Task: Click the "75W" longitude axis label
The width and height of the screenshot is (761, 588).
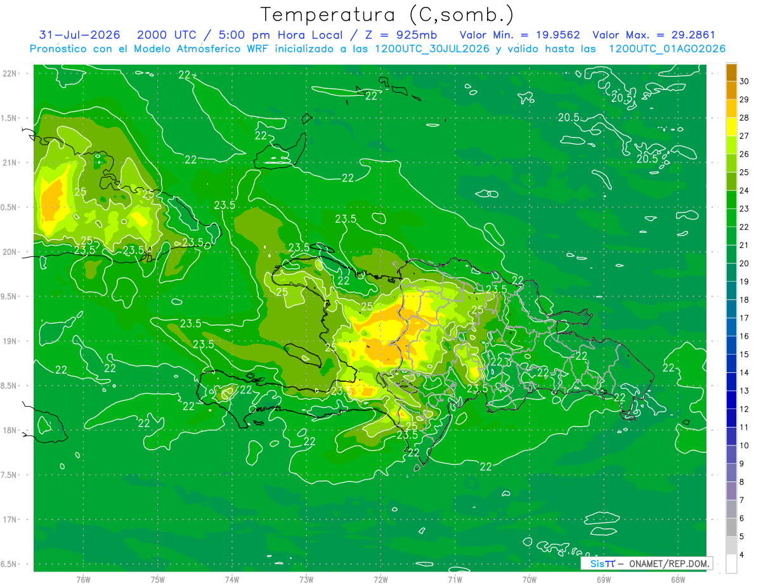Action: coord(158,579)
